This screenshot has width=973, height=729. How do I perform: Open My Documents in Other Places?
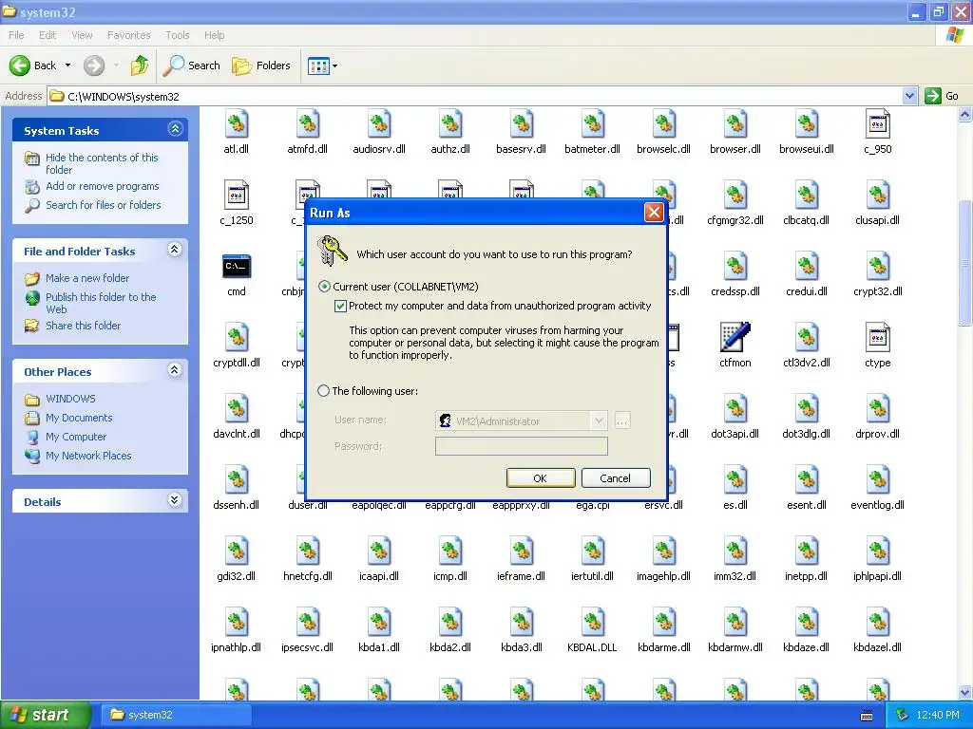click(79, 418)
